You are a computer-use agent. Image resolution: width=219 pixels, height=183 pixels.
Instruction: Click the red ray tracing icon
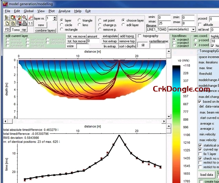pyautogui.click(x=30, y=17)
